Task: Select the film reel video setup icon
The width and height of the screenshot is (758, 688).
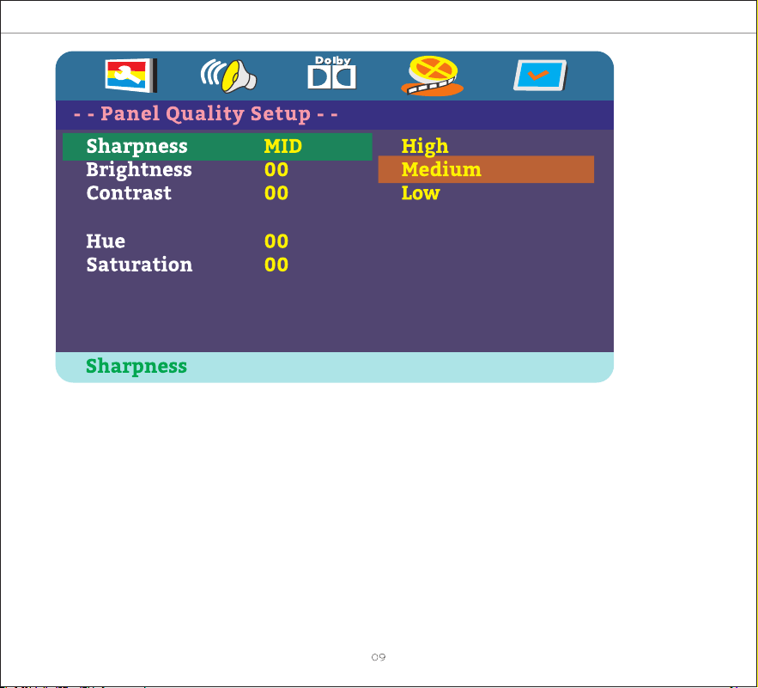Action: [432, 76]
